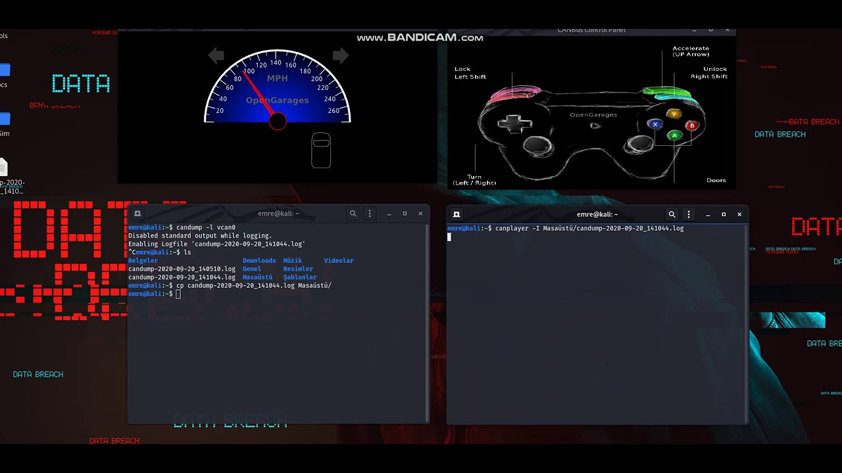
Task: Click the yellow Y button on the controller
Action: [x=674, y=114]
